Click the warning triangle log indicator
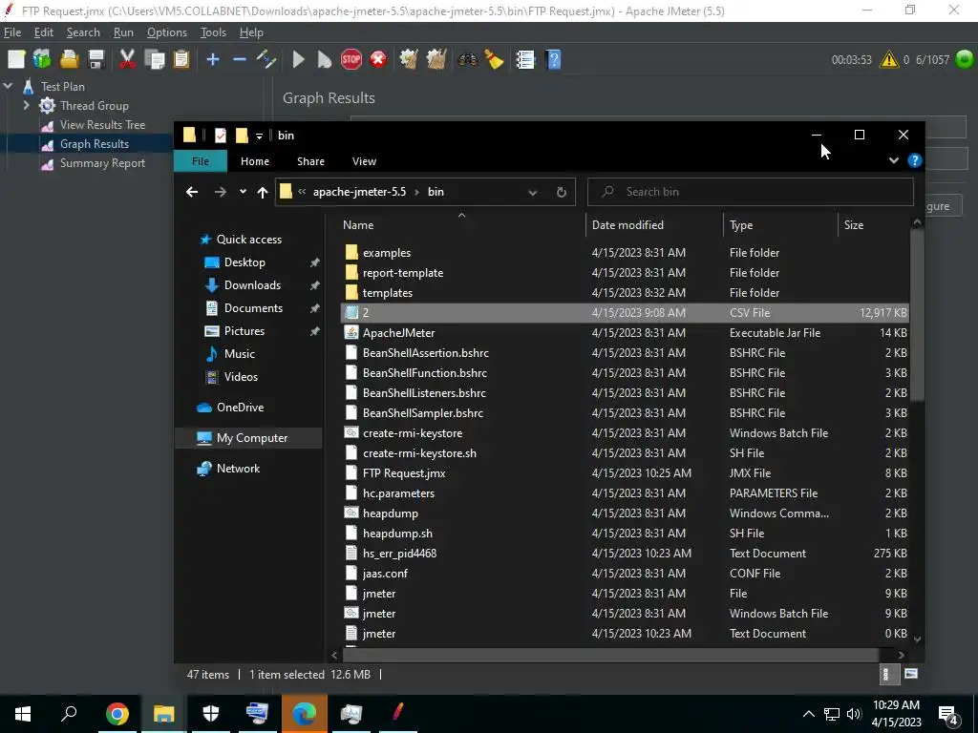The image size is (978, 733). coord(889,60)
